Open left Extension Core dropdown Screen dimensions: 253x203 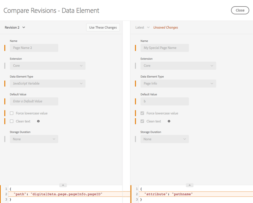tap(48, 66)
